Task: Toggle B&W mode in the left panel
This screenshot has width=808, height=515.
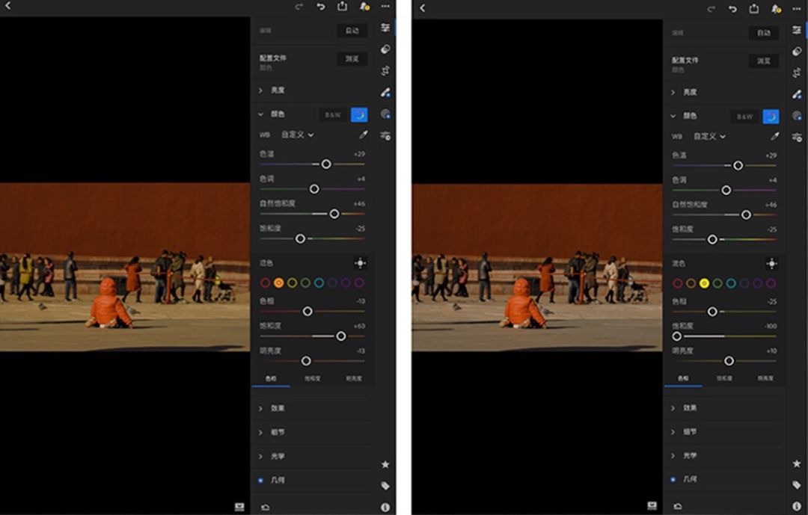Action: pos(332,115)
